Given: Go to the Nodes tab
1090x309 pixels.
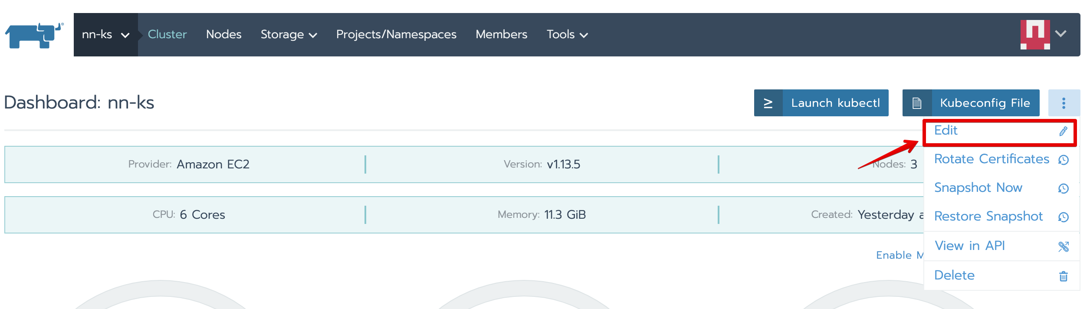Looking at the screenshot, I should pos(223,35).
